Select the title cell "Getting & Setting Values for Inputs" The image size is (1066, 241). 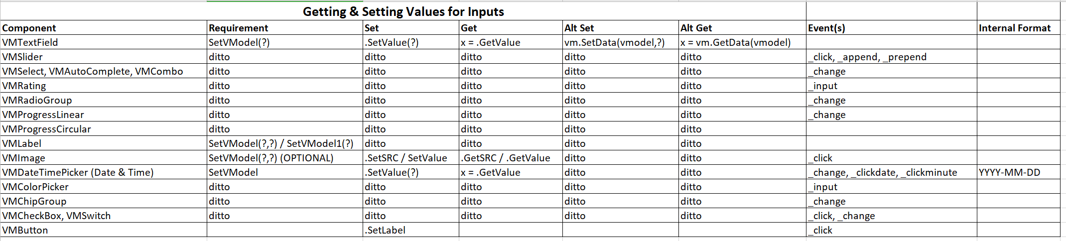(x=403, y=11)
